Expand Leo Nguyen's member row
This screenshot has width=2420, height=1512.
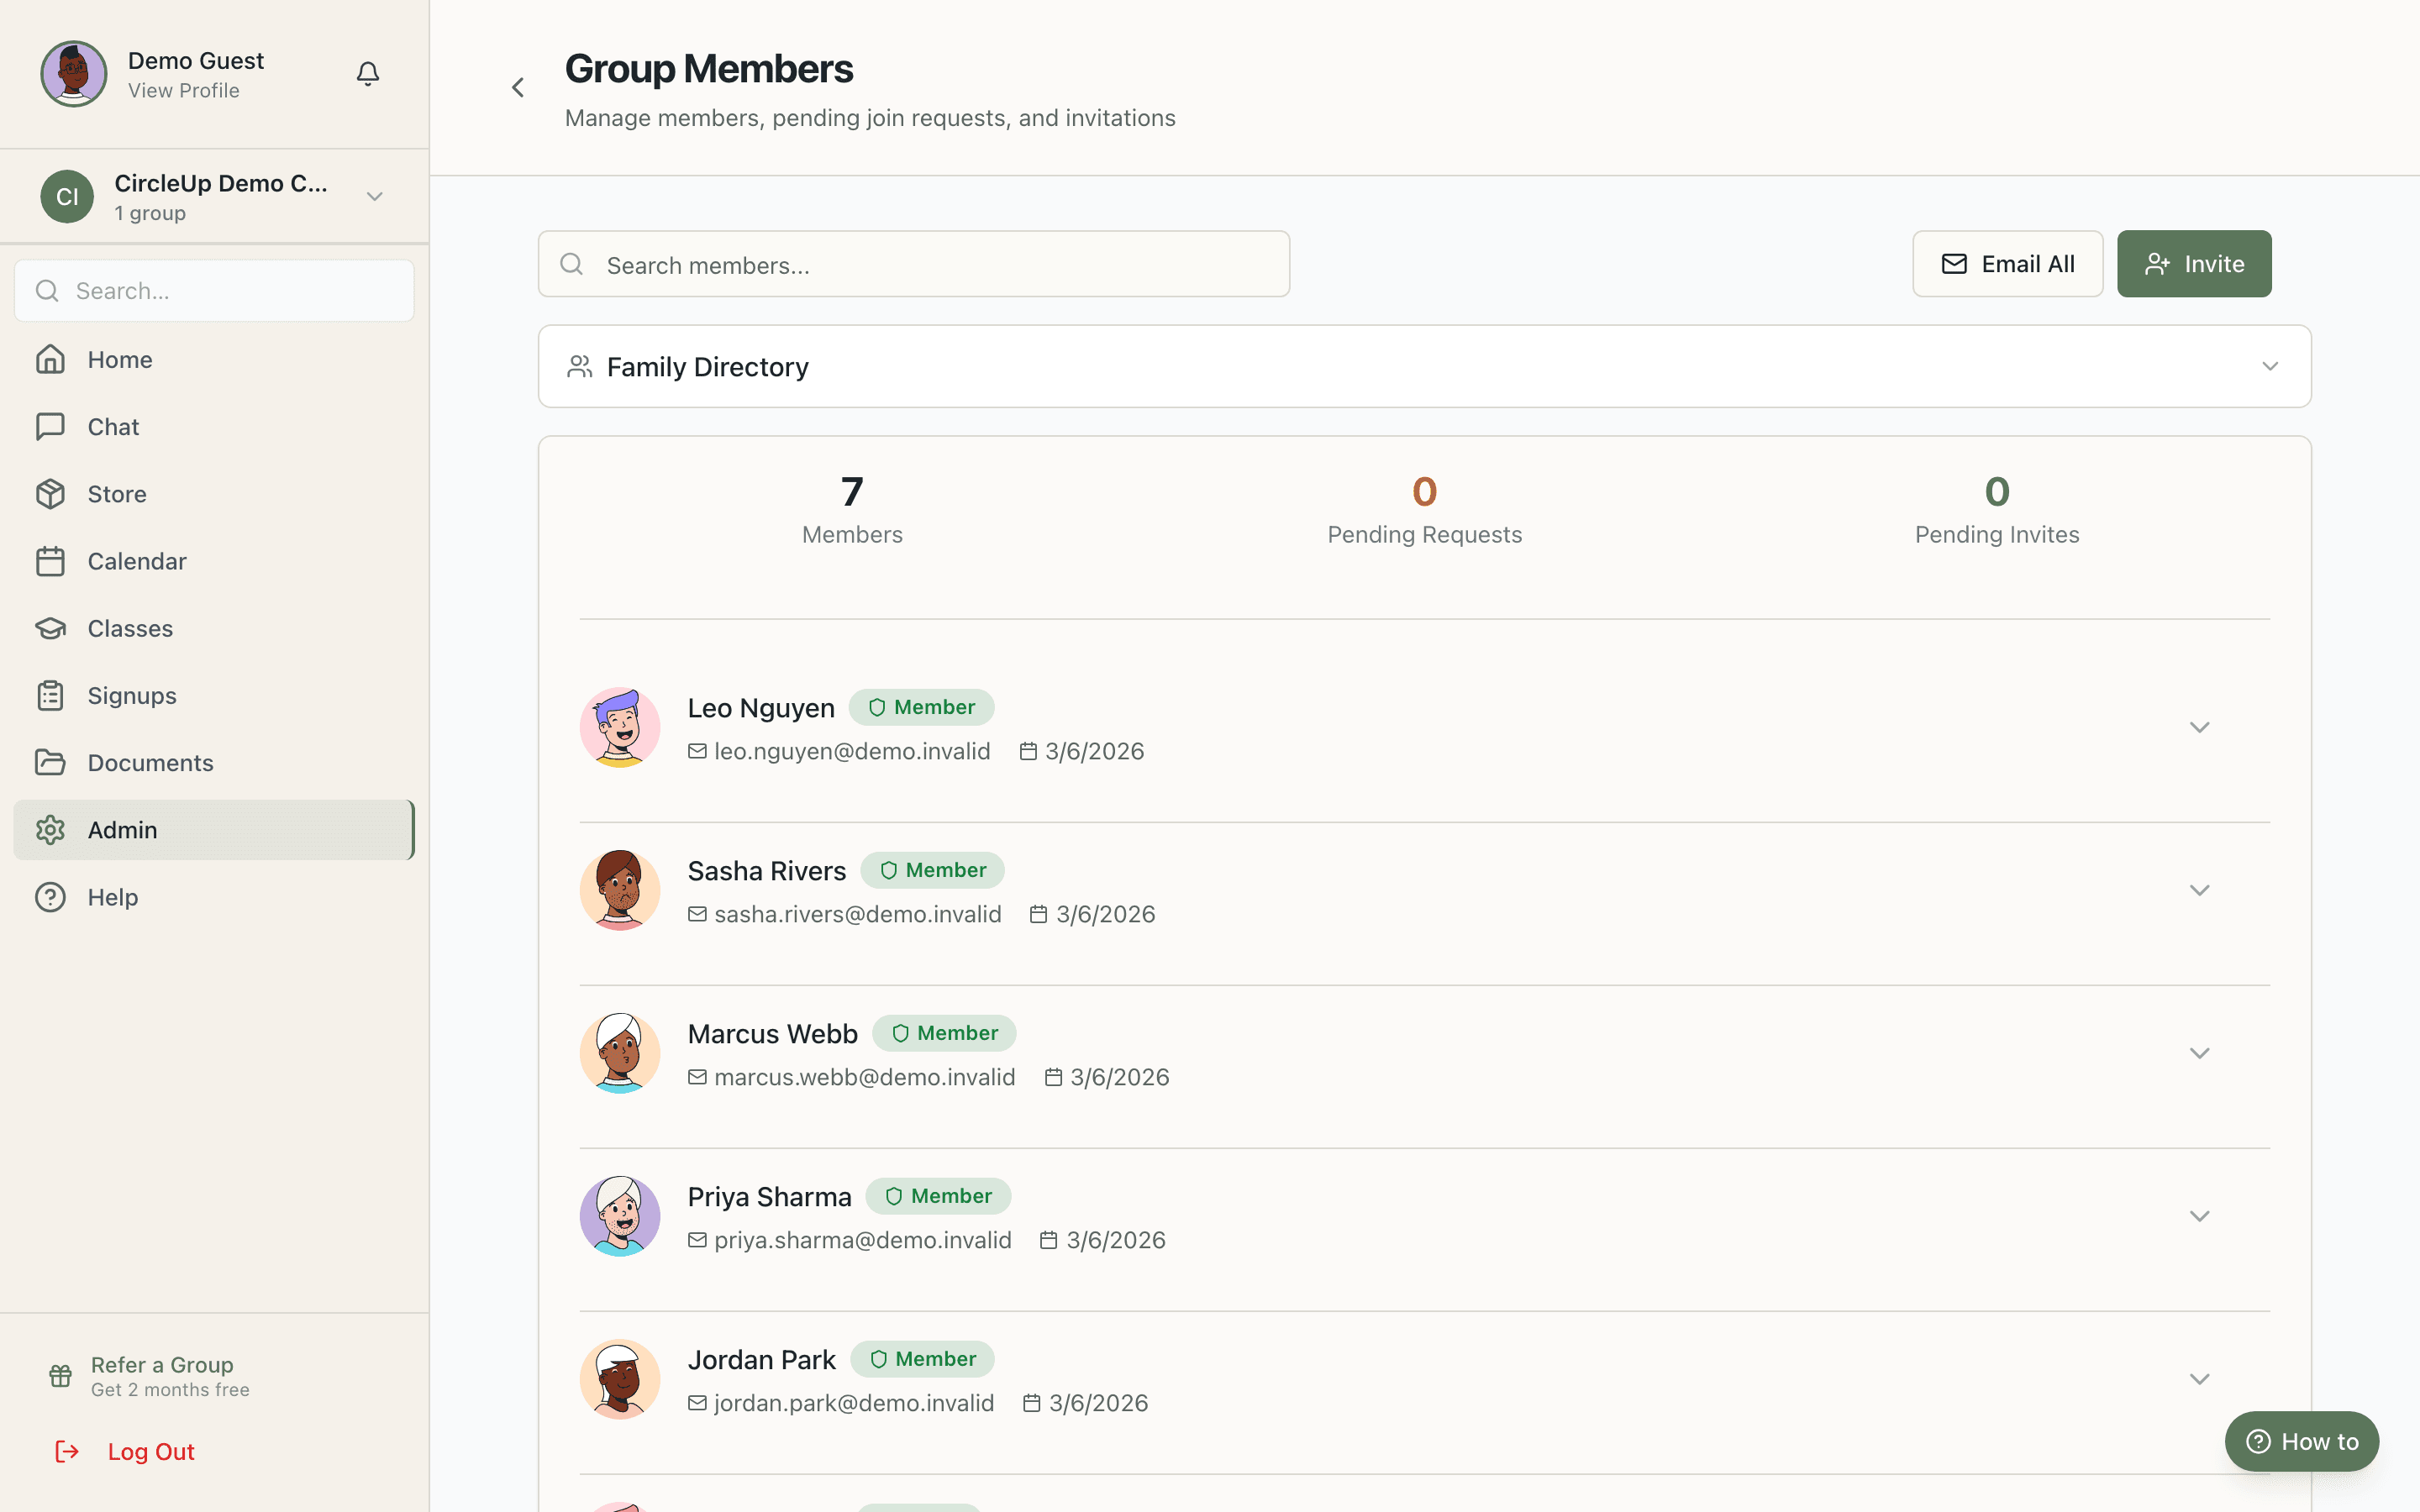point(2199,727)
